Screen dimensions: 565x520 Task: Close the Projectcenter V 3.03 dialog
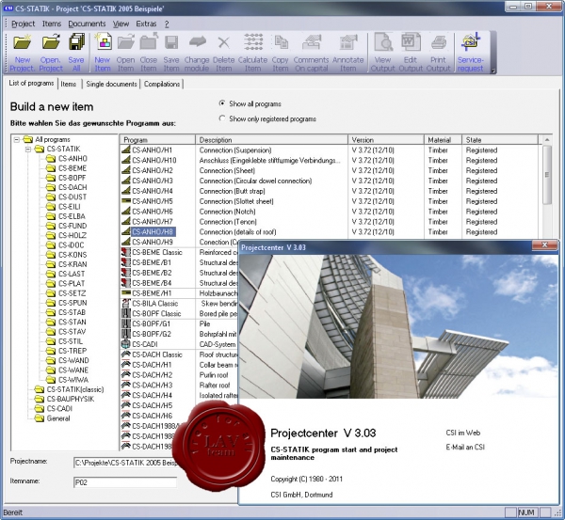544,245
